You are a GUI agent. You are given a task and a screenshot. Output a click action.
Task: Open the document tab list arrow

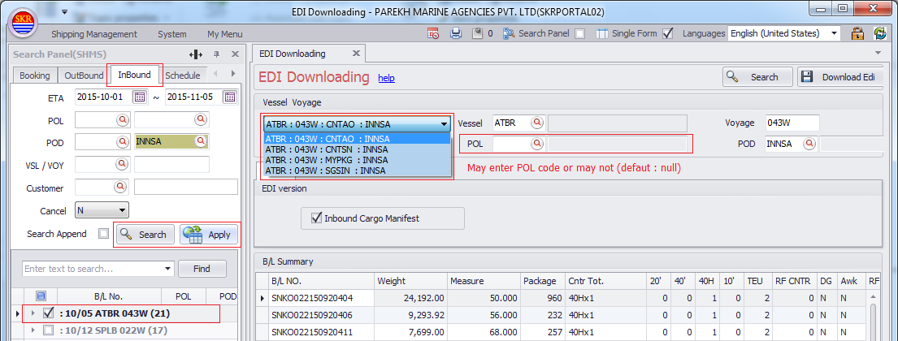point(878,54)
